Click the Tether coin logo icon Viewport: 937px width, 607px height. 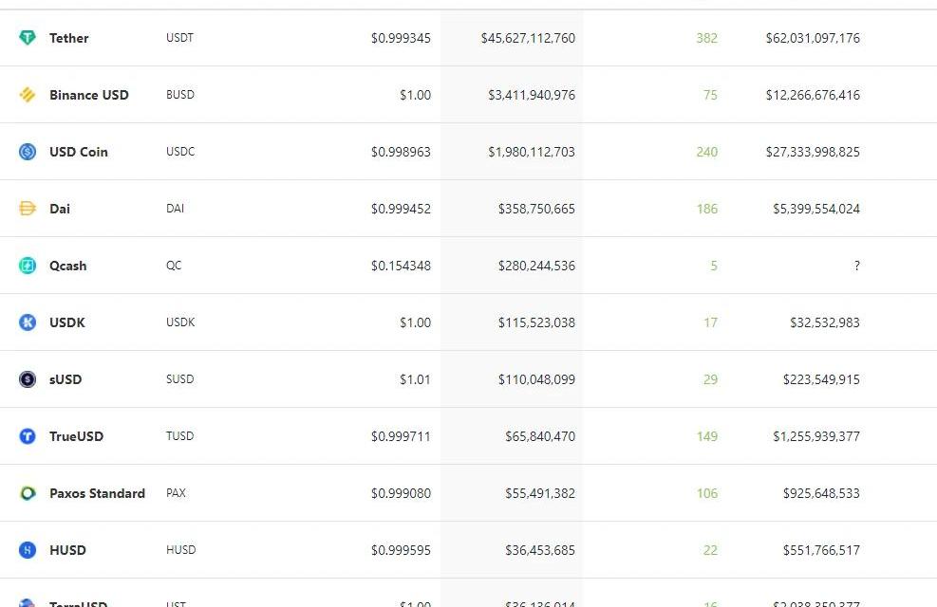[x=28, y=38]
